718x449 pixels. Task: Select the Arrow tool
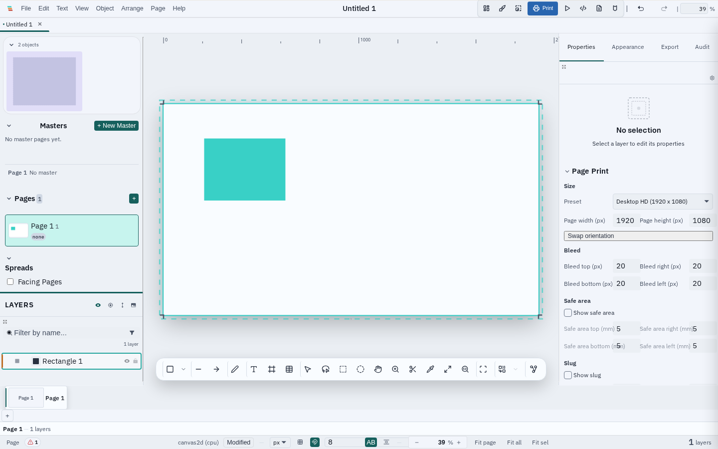(216, 369)
